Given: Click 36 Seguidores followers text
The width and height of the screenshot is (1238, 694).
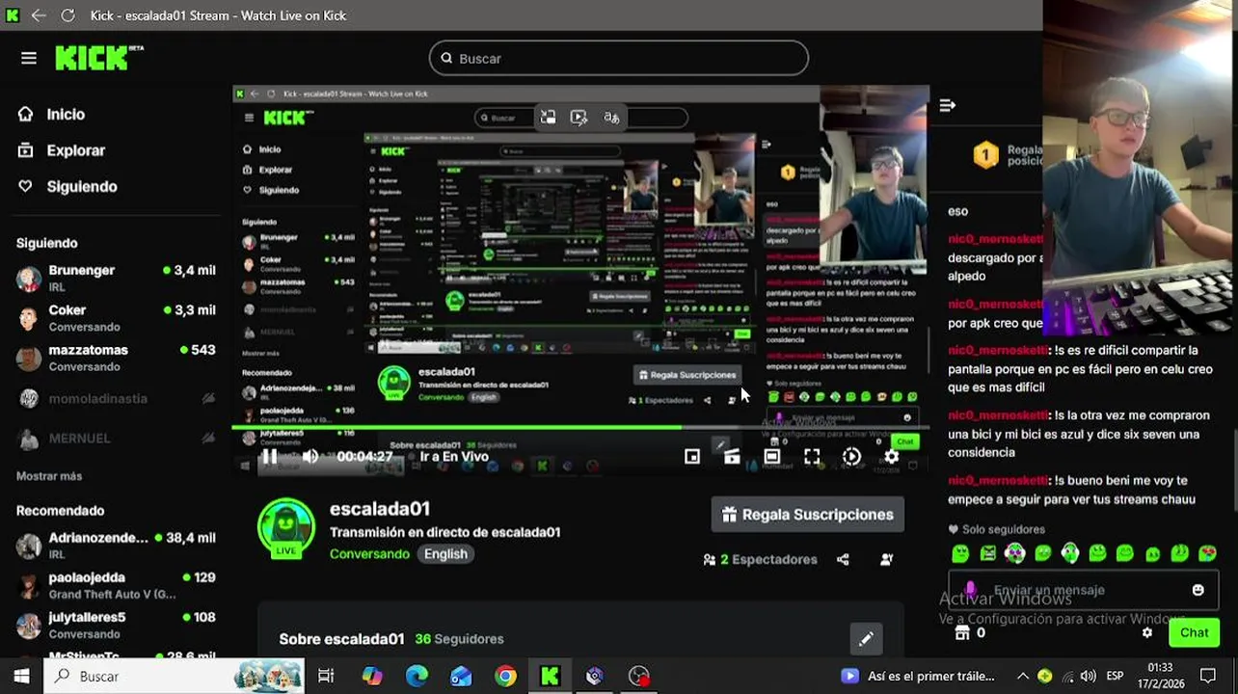Looking at the screenshot, I should tap(459, 639).
